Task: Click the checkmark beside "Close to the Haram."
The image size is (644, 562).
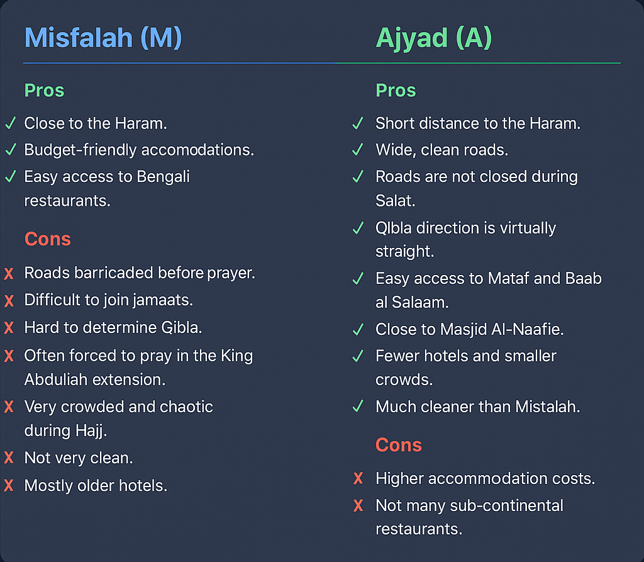Action: click(x=9, y=123)
